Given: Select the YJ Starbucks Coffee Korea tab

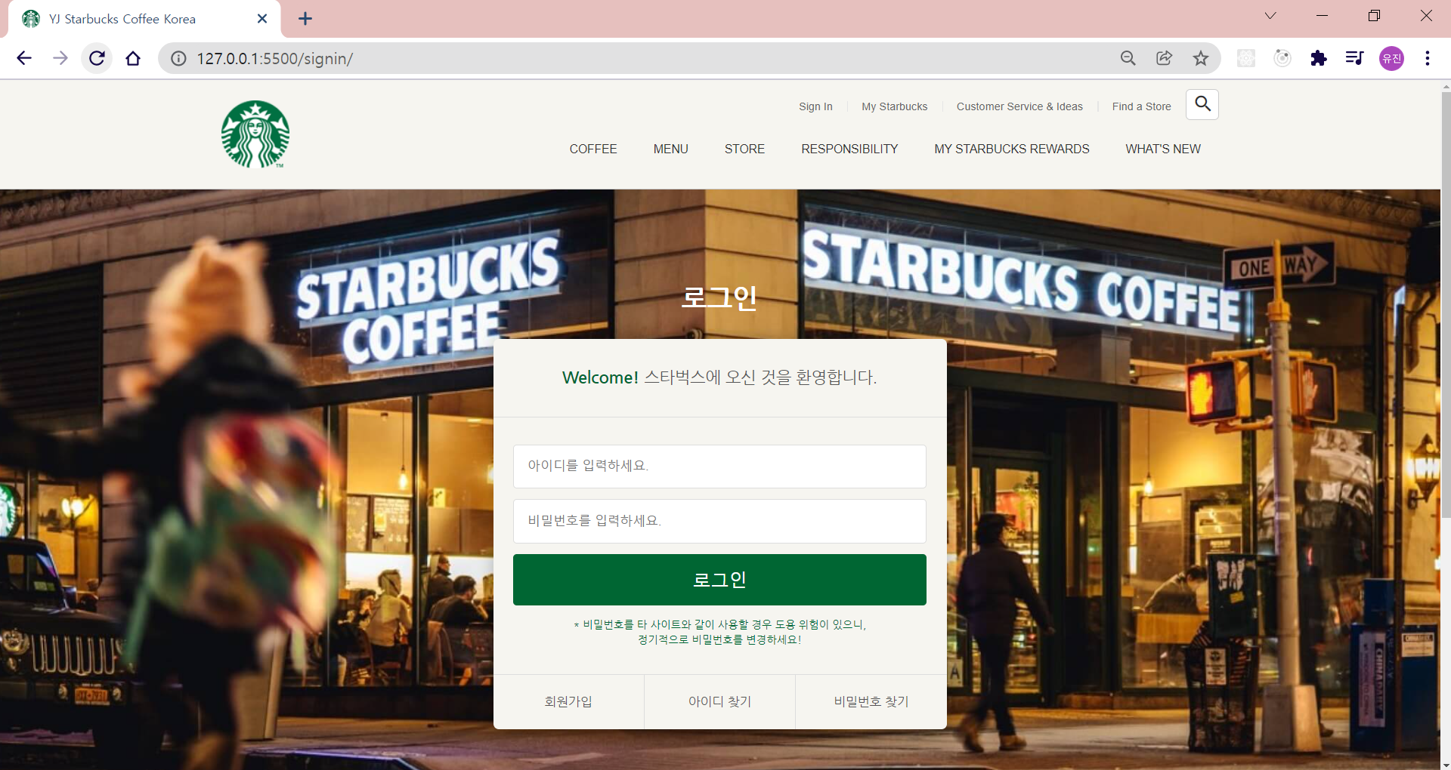Looking at the screenshot, I should pyautogui.click(x=144, y=19).
